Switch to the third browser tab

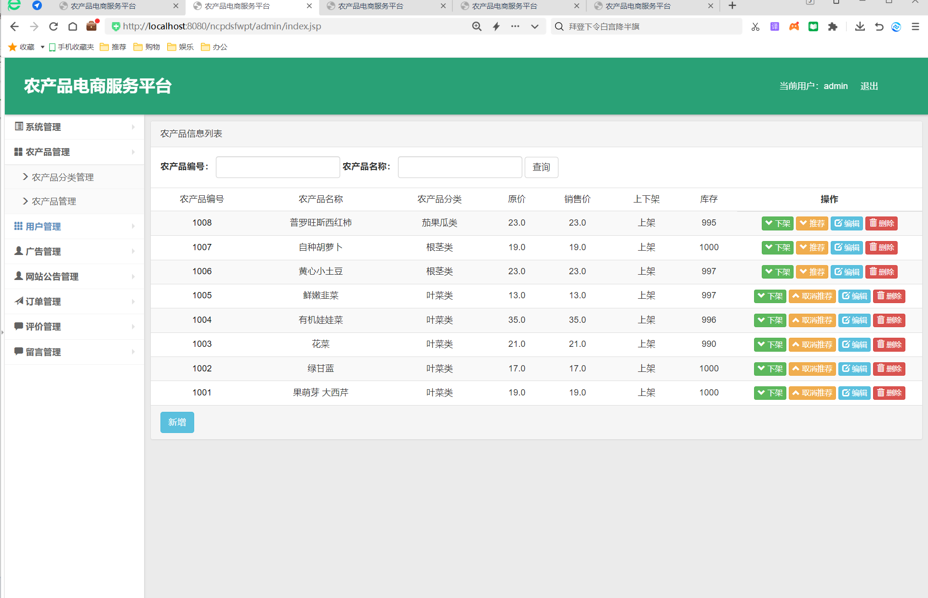[x=371, y=6]
